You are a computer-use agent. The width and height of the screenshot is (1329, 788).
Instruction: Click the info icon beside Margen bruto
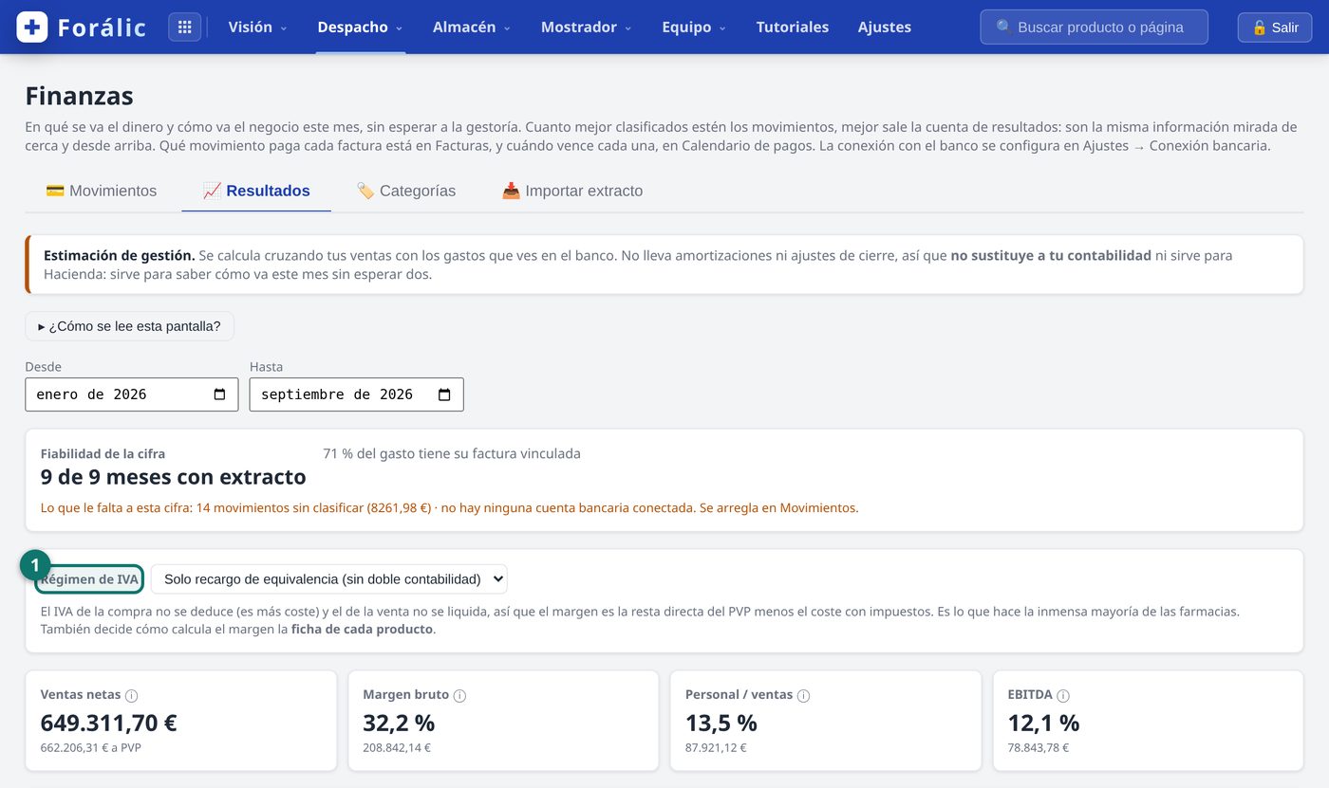click(459, 695)
